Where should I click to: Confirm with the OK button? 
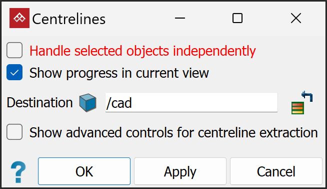[84, 171]
